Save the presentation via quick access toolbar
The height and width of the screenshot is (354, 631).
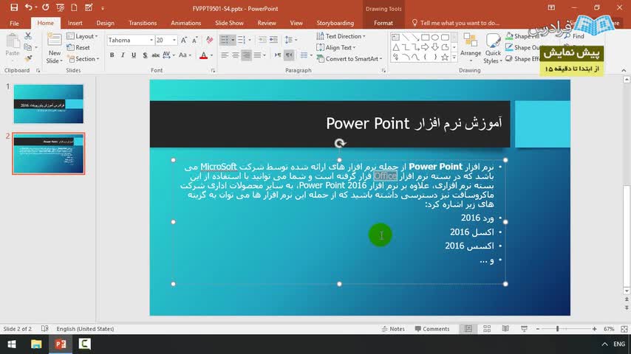point(14,7)
